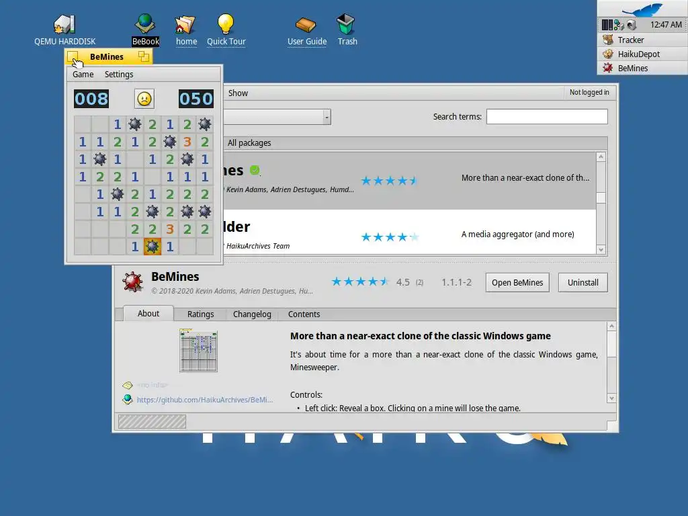The image size is (688, 516).
Task: Open the GitHub HaikuArchives BeMines link
Action: click(205, 400)
